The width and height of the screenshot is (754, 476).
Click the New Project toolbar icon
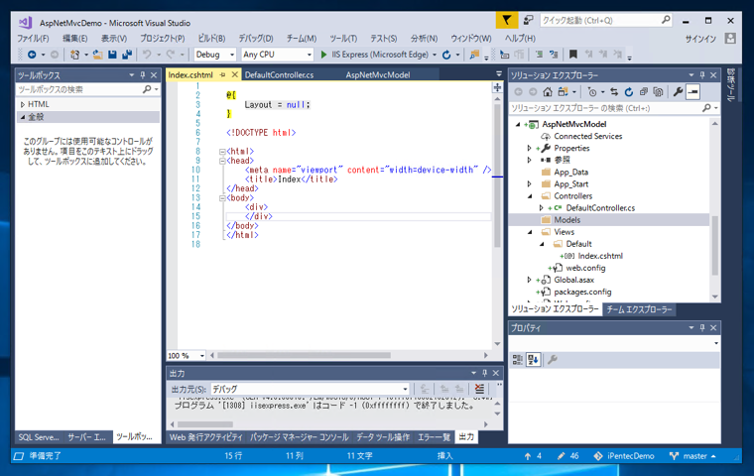(74, 55)
